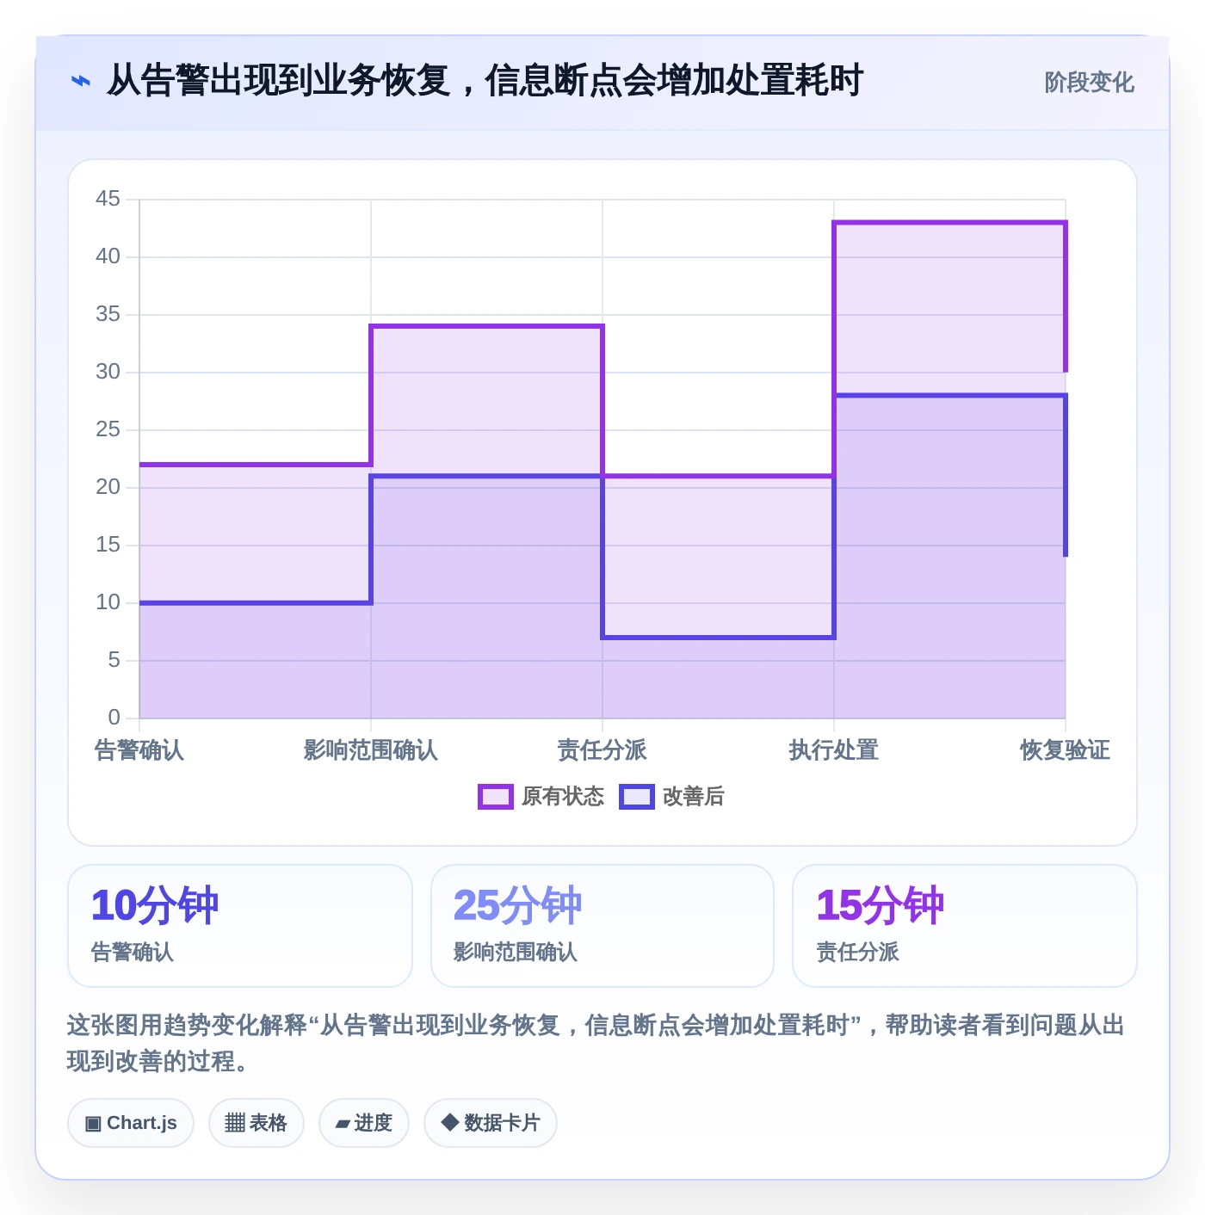Click the 45 y-axis tick label

(x=108, y=199)
